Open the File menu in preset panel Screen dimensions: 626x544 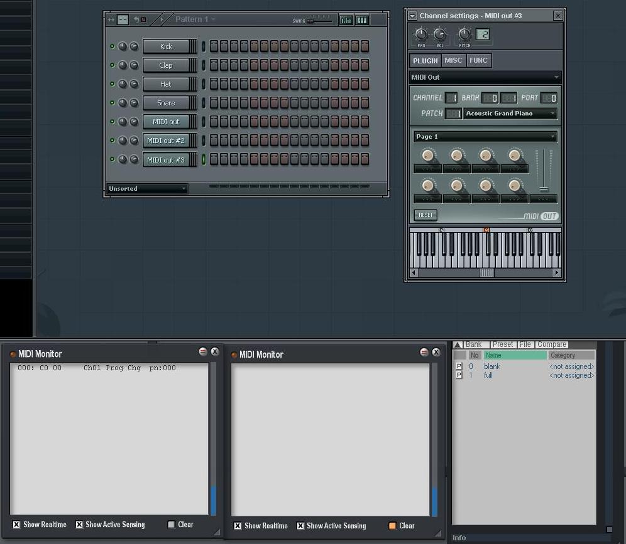tap(525, 344)
